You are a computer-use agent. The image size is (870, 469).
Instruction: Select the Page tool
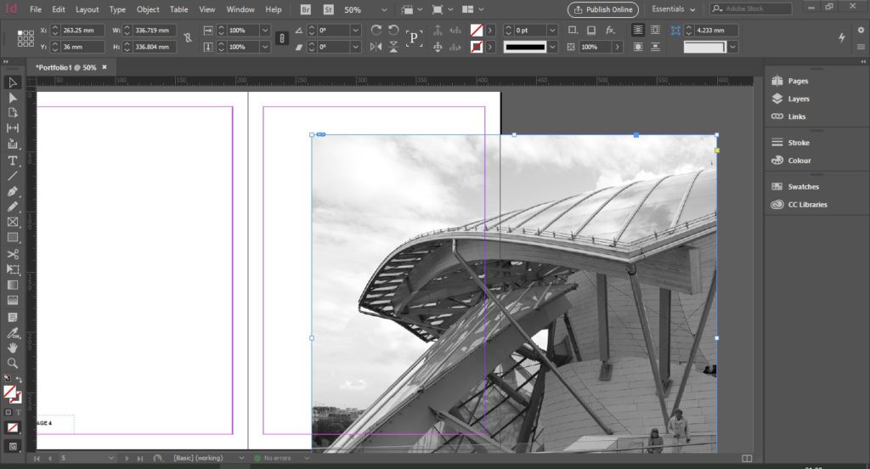point(12,113)
